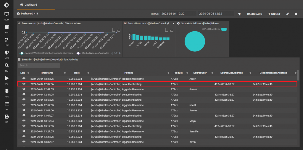This screenshot has height=150, width=303.
Task: Click the teal pie chart slice
Action: pyautogui.click(x=195, y=41)
